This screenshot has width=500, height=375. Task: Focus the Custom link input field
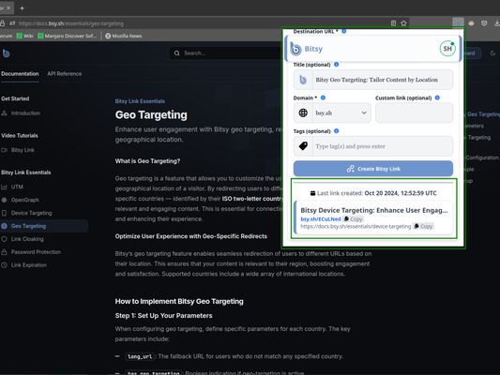click(x=414, y=112)
